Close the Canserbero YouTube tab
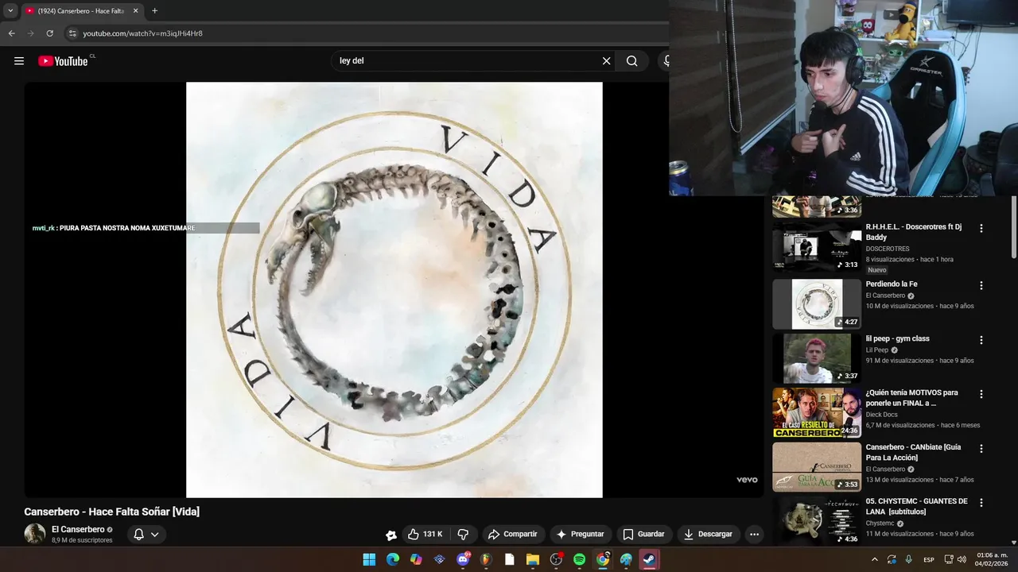This screenshot has height=572, width=1018. pos(135,11)
